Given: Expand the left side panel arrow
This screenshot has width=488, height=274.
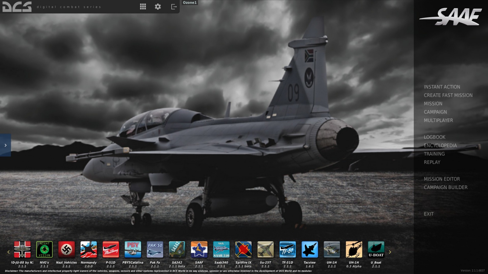Looking at the screenshot, I should 5,145.
